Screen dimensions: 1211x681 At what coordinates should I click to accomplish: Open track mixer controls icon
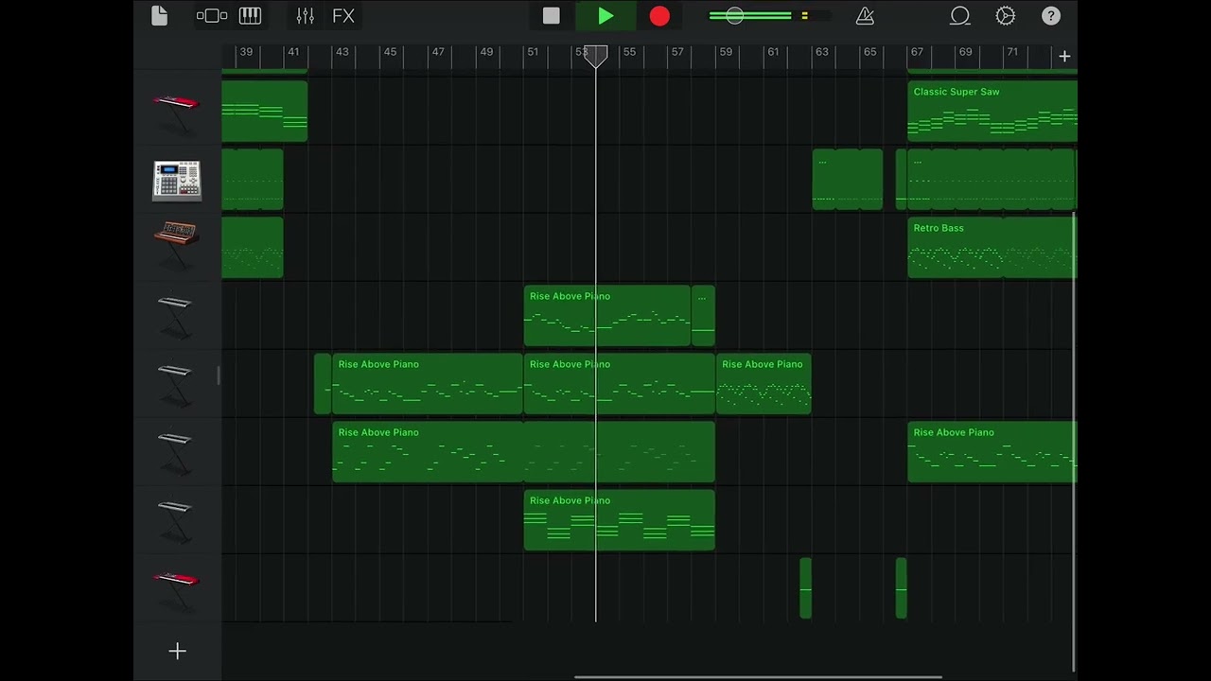(x=305, y=16)
